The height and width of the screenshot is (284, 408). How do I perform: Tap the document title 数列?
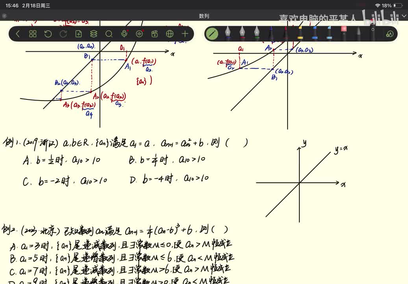pos(204,16)
